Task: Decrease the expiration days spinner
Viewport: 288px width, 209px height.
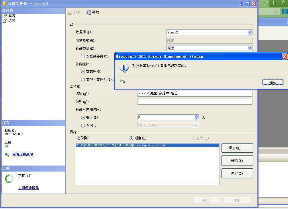Action: point(197,119)
